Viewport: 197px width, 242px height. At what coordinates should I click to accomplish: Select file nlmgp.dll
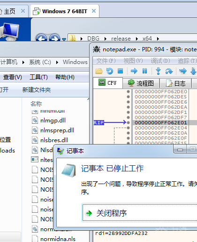click(x=53, y=121)
